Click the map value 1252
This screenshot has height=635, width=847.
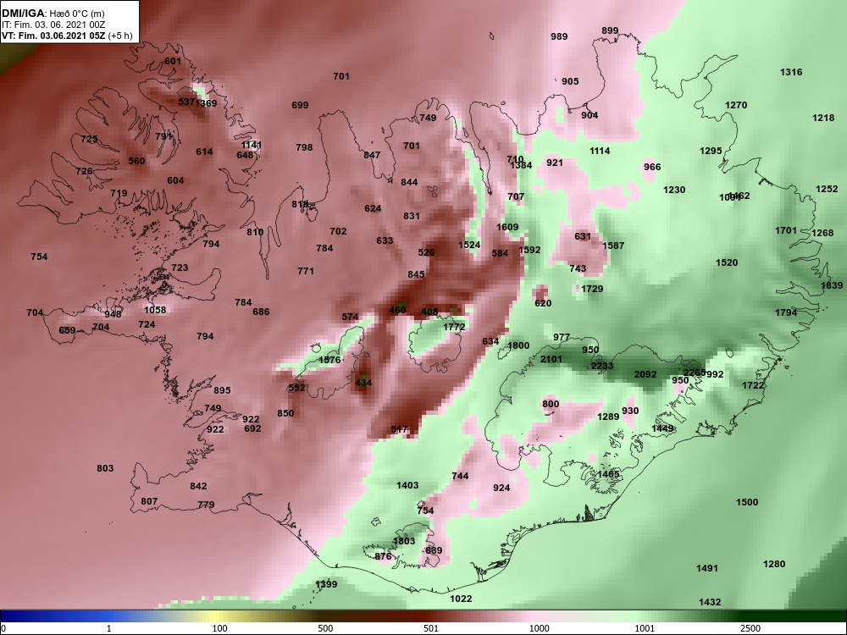[827, 189]
